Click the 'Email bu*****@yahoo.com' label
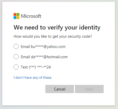Screen dimensions: 118x109 (x=43, y=47)
